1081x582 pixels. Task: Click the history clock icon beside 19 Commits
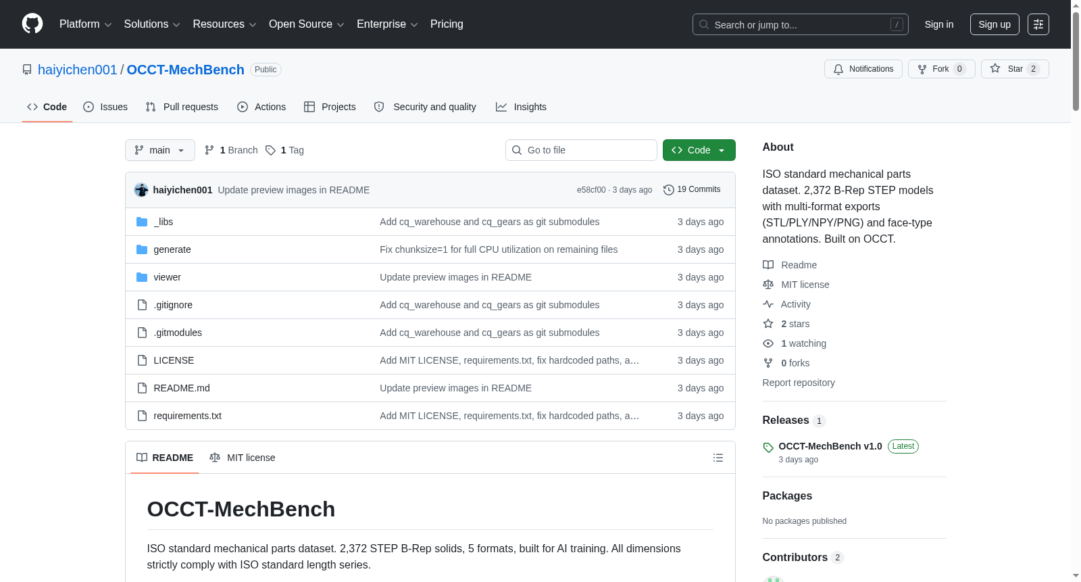[x=669, y=190]
